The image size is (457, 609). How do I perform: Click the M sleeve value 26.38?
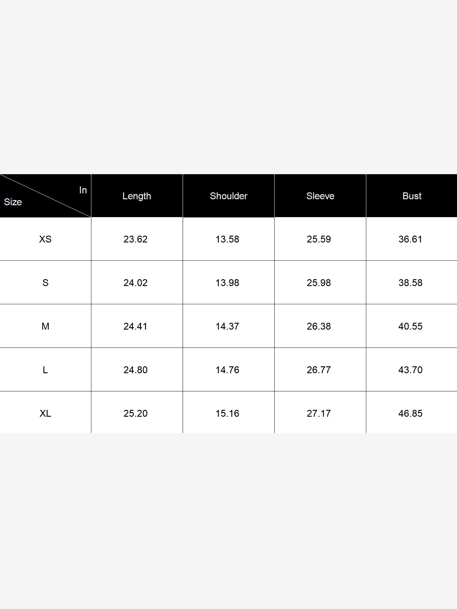pyautogui.click(x=319, y=326)
